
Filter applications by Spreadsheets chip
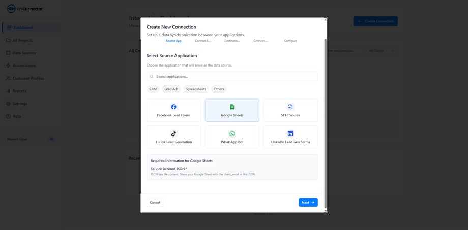[196, 89]
